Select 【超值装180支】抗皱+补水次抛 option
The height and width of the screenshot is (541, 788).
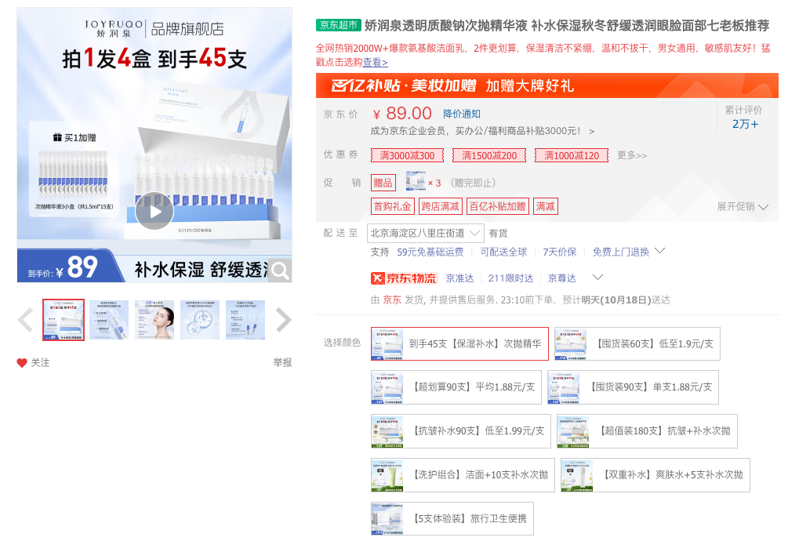tap(648, 431)
